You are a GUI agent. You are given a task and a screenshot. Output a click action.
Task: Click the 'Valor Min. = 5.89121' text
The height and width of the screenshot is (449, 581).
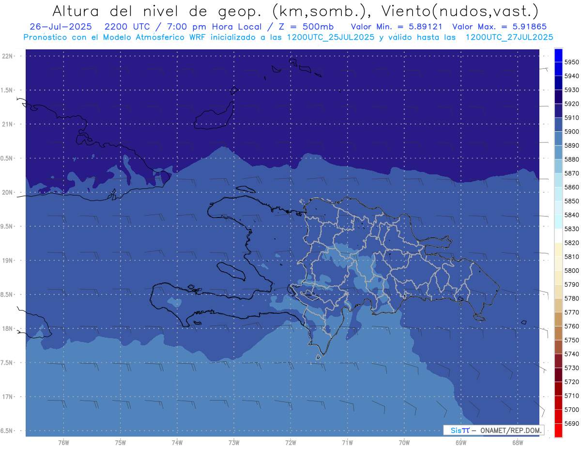pos(397,26)
